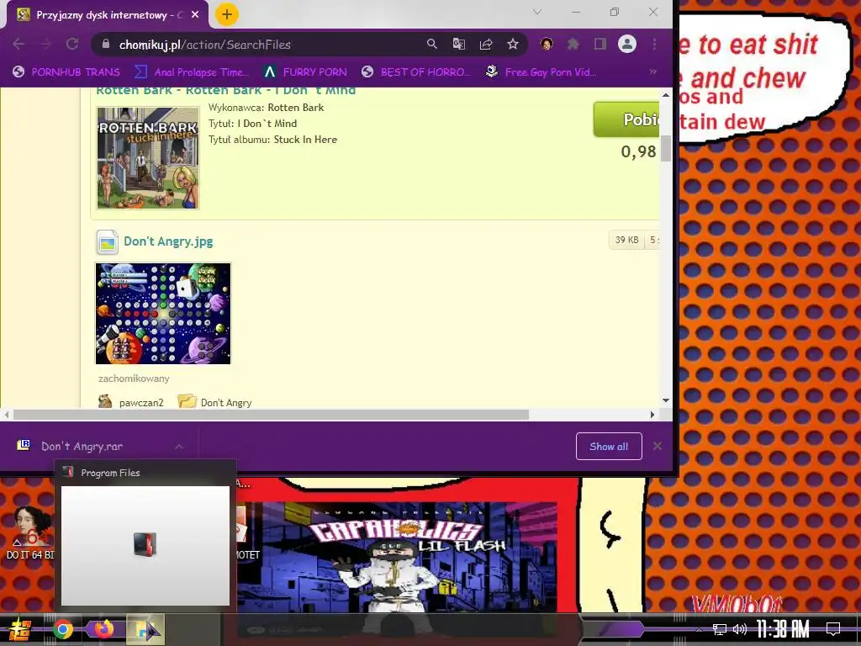Open the Don't Angry.jpg file link
The width and height of the screenshot is (861, 646).
(x=168, y=241)
